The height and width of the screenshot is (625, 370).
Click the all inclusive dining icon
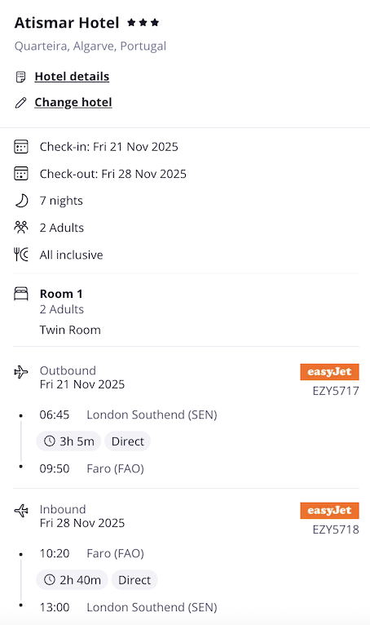(21, 255)
